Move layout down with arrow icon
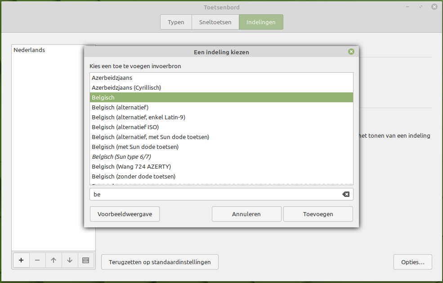Screen dimensions: 443x283 coord(70,260)
